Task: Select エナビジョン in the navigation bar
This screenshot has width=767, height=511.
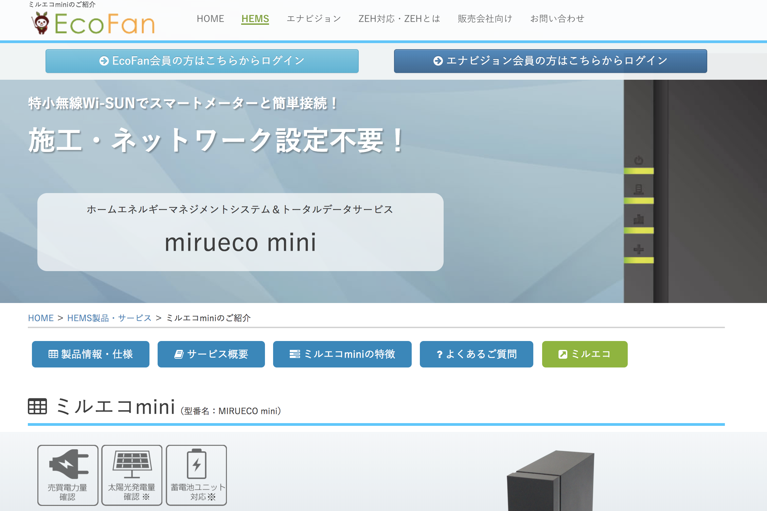Action: [314, 19]
